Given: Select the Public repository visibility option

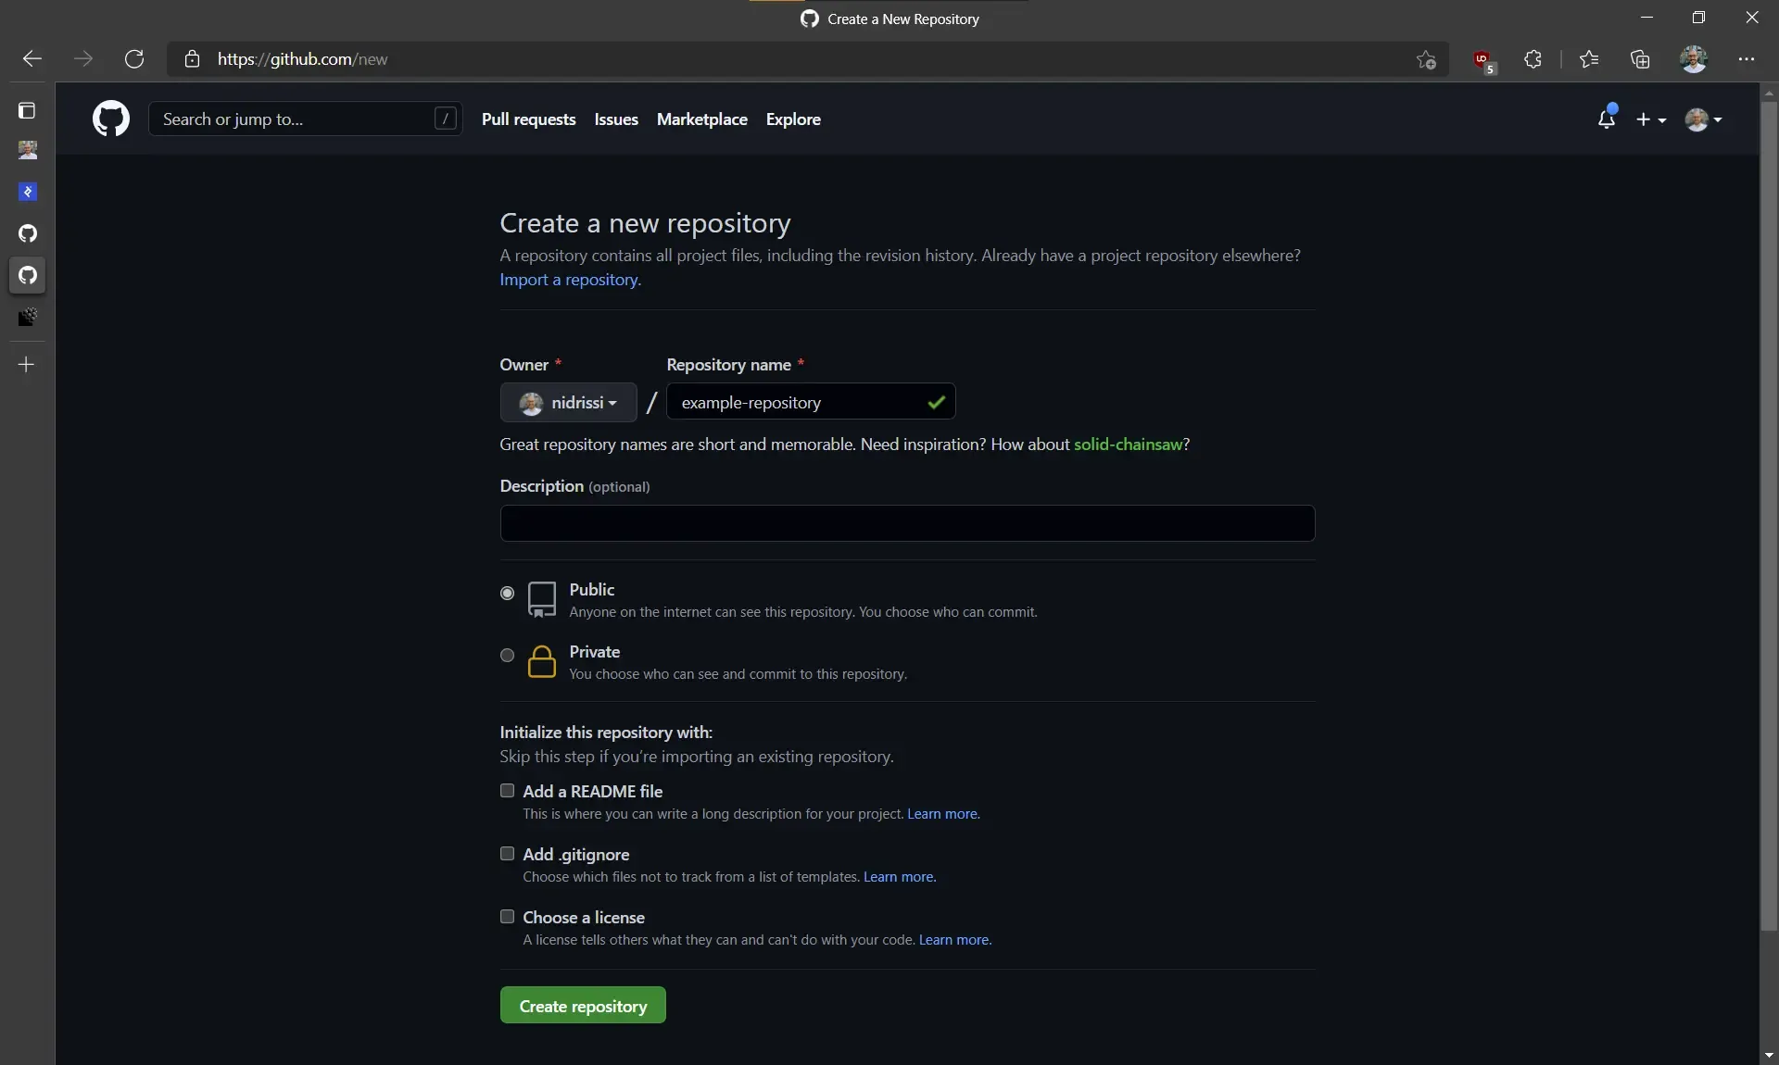Looking at the screenshot, I should click(x=507, y=594).
